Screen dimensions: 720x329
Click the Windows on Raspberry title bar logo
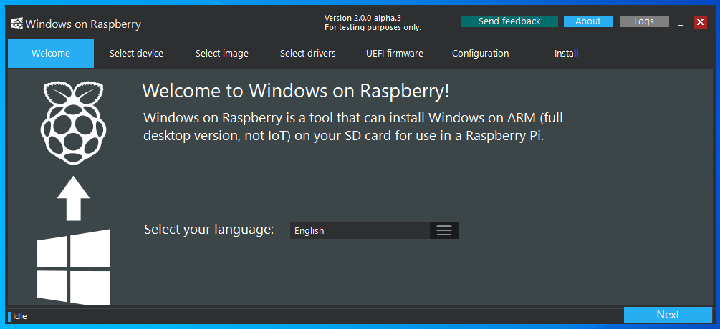pyautogui.click(x=16, y=24)
